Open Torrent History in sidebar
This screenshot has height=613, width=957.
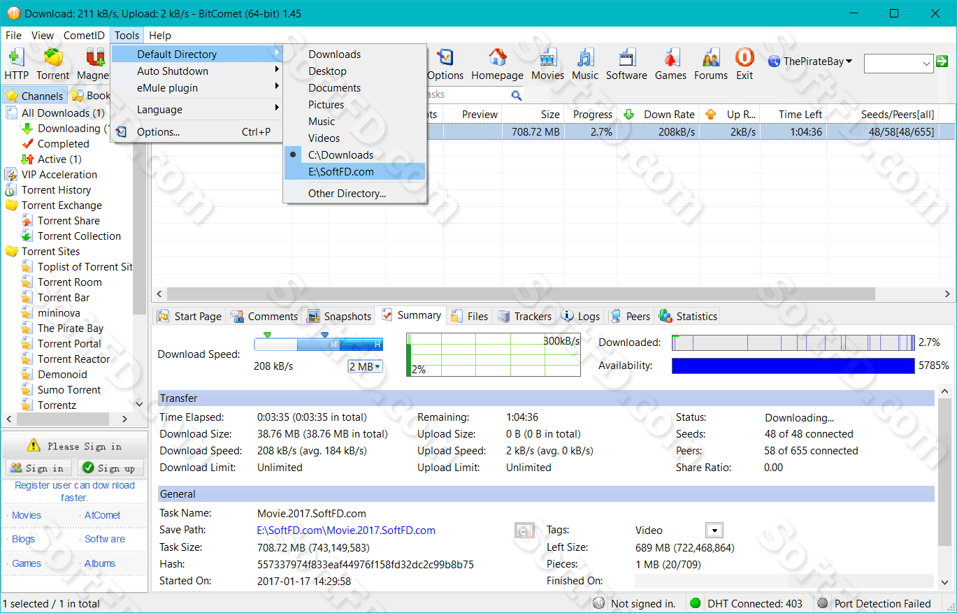(x=56, y=190)
